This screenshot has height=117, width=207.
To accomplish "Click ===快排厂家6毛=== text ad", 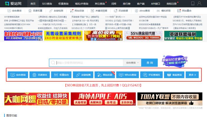I will (x=115, y=17).
